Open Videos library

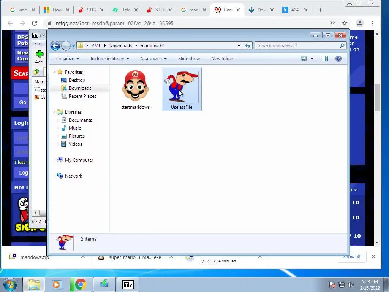coord(75,144)
